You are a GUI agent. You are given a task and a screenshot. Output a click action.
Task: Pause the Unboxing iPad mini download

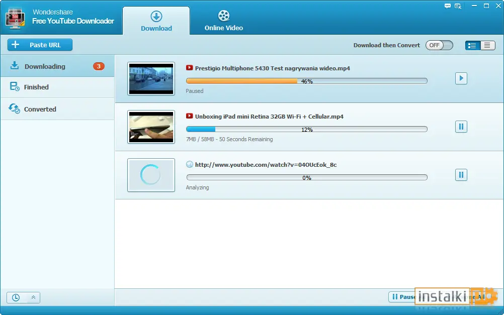tap(461, 127)
